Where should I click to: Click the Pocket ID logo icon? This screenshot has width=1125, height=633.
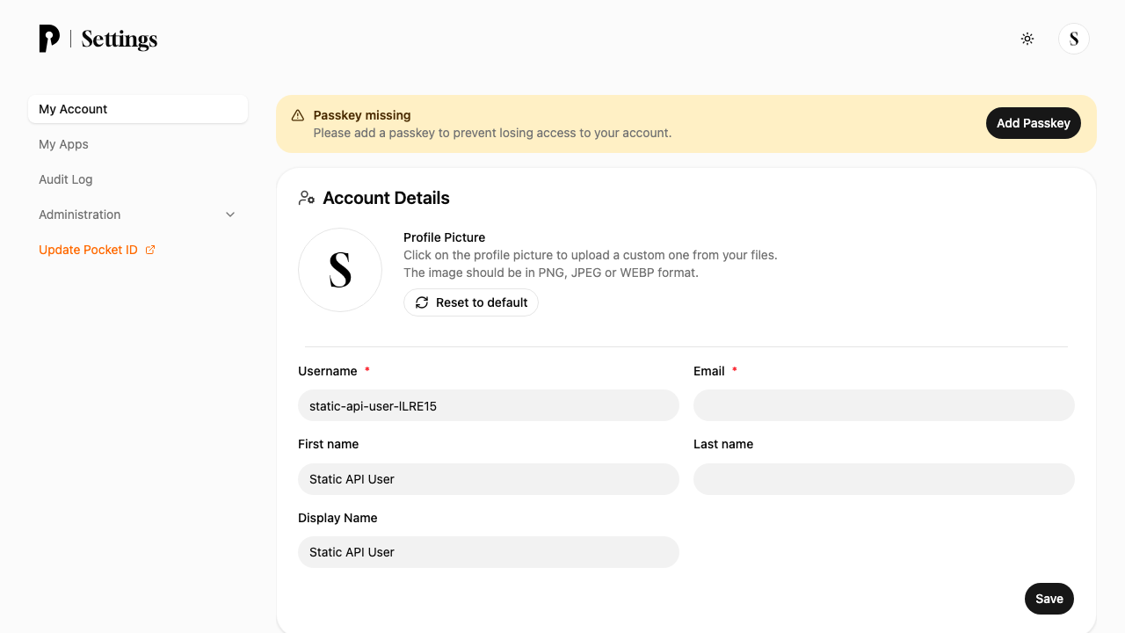click(49, 39)
